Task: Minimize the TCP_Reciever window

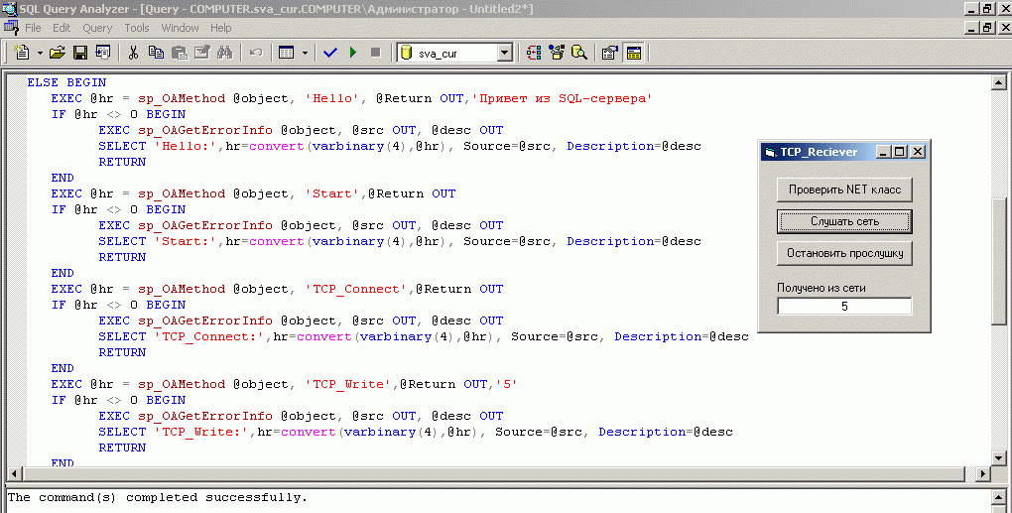Action: point(884,152)
